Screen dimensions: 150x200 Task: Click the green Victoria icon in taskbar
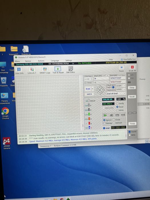tap(68, 199)
